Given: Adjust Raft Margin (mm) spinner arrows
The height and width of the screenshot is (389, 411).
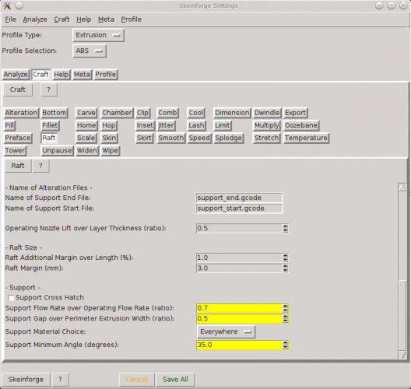Looking at the screenshot, I should (x=285, y=268).
